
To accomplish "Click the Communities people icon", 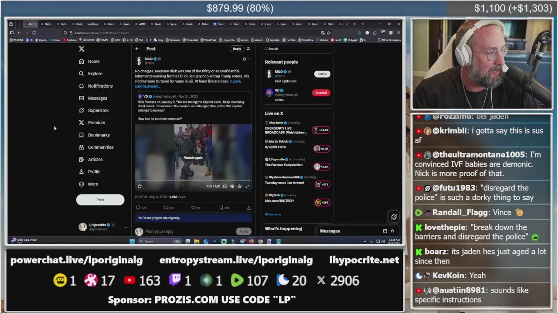I will pos(82,147).
